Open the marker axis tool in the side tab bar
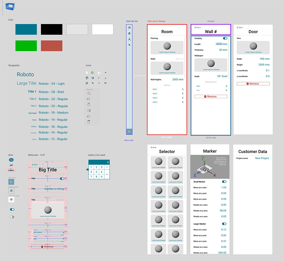 pyautogui.click(x=129, y=39)
